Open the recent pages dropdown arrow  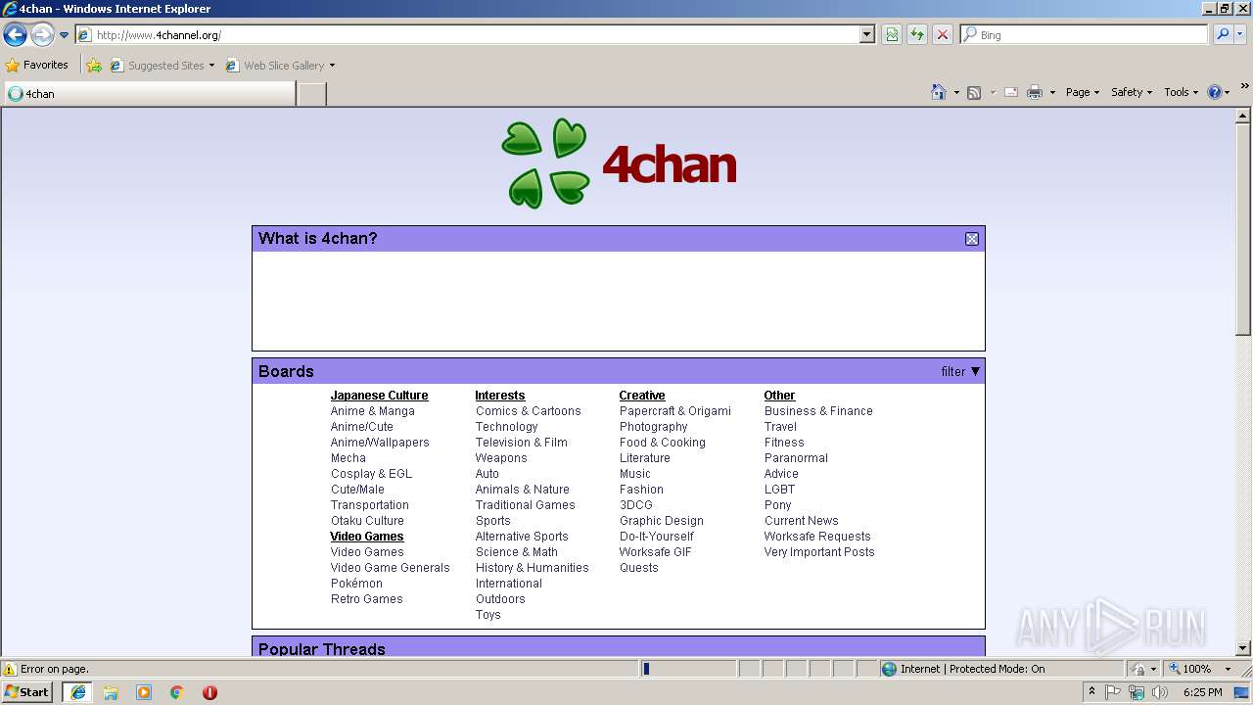64,35
